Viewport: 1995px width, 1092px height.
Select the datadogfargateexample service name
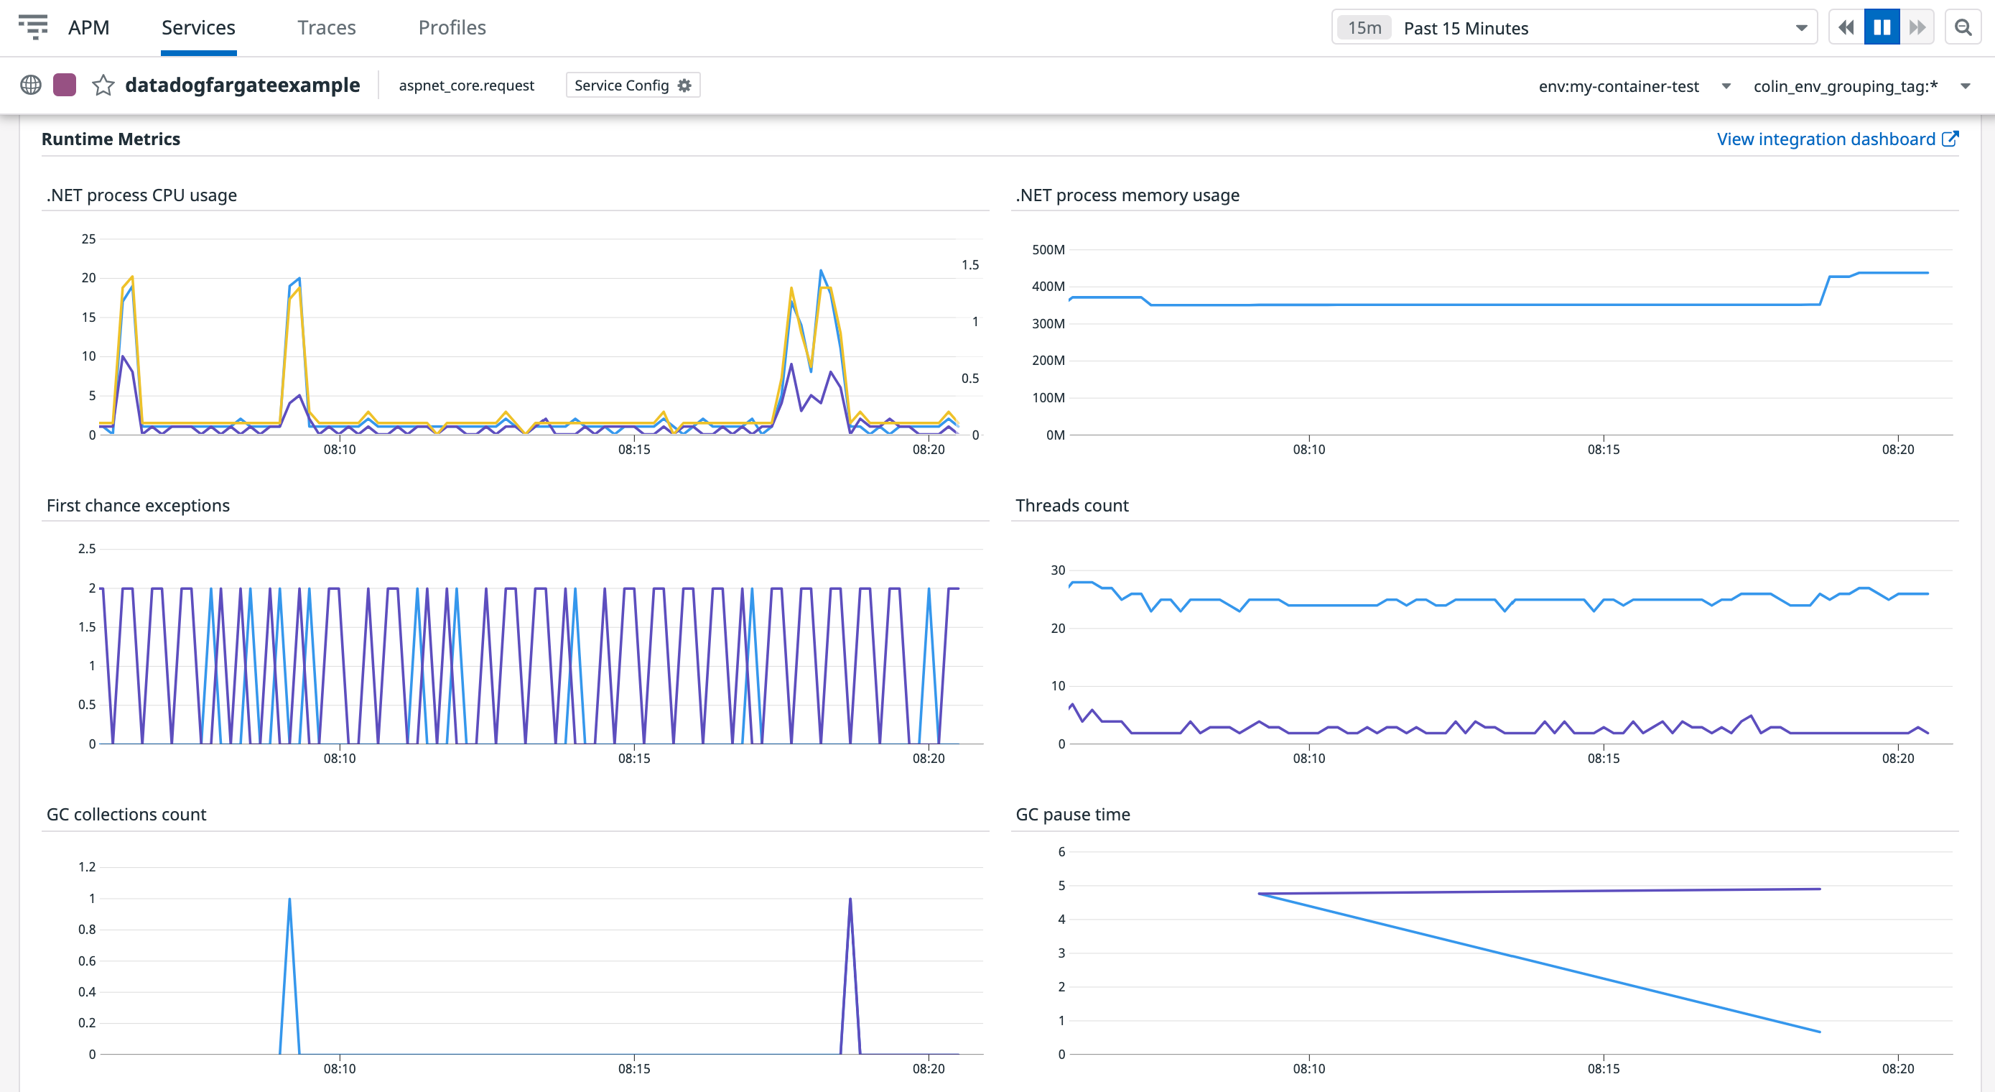tap(243, 85)
